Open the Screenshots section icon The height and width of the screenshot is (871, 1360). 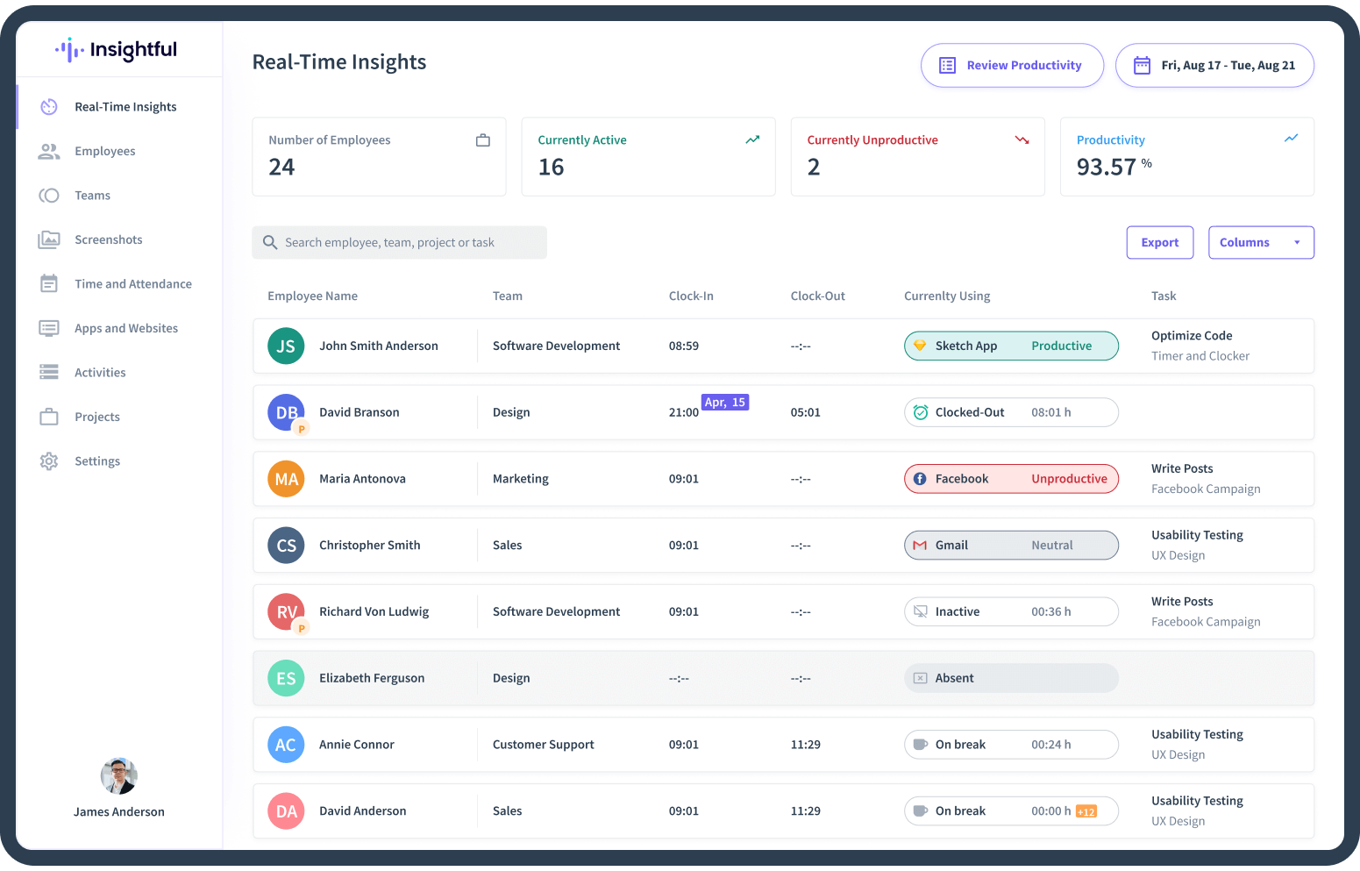point(49,239)
